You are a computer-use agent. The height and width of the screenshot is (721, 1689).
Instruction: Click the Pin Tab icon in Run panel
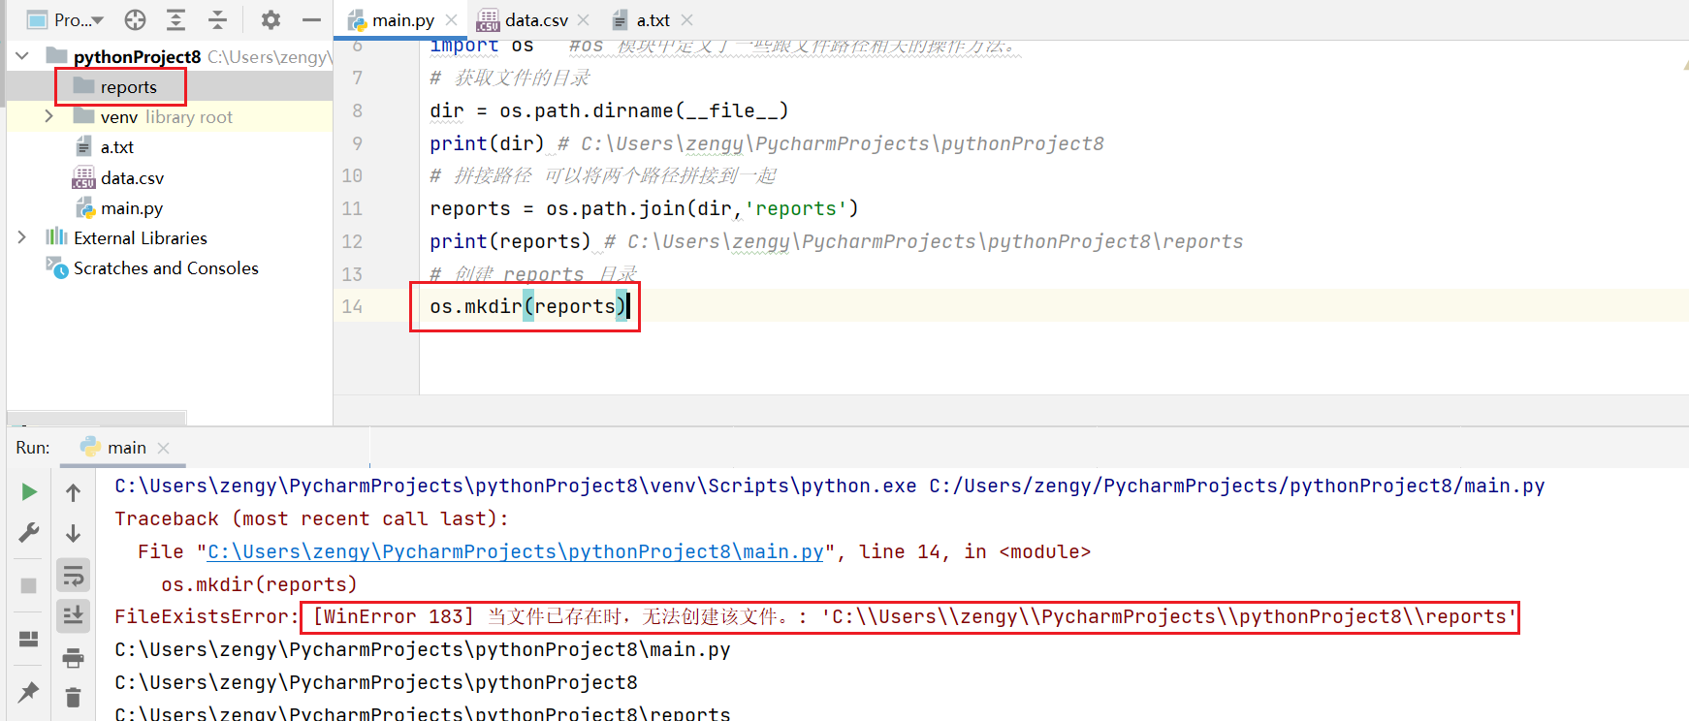coord(29,691)
